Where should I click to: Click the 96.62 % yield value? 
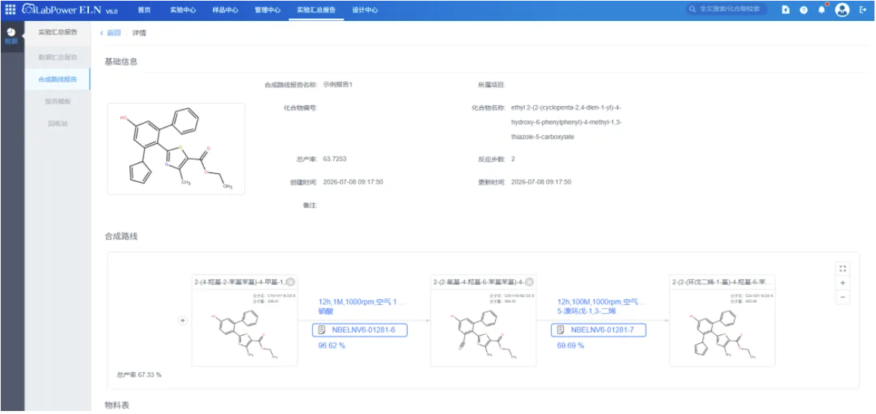[x=332, y=346]
